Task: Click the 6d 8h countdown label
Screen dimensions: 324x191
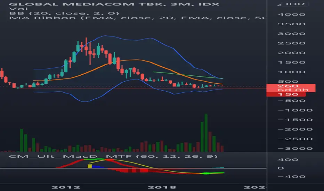Action: [x=293, y=90]
